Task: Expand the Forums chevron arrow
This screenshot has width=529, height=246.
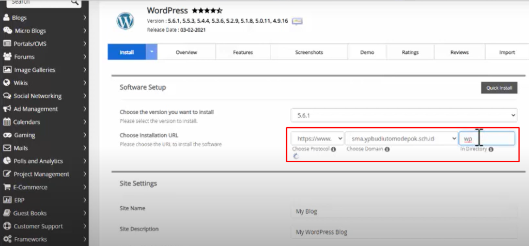Action: [x=84, y=57]
